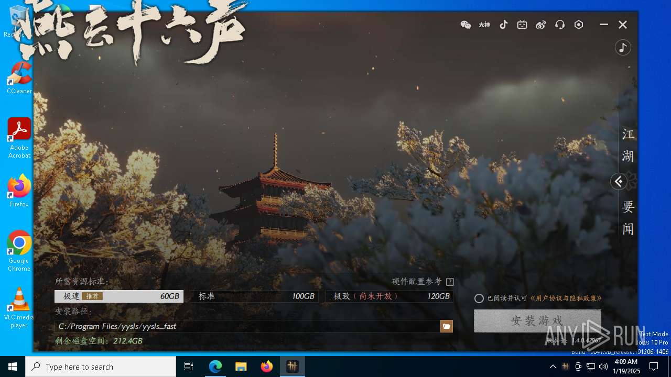The image size is (671, 377).
Task: Select 极致 120GB resource option
Action: (389, 296)
